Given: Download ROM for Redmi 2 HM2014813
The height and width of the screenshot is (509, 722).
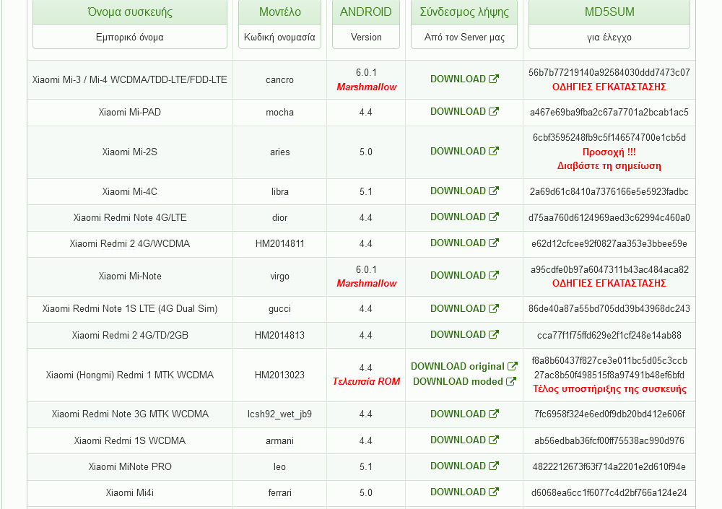Looking at the screenshot, I should (x=458, y=335).
